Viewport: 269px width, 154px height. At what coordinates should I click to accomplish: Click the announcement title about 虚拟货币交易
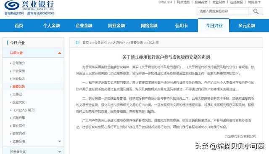(166, 57)
